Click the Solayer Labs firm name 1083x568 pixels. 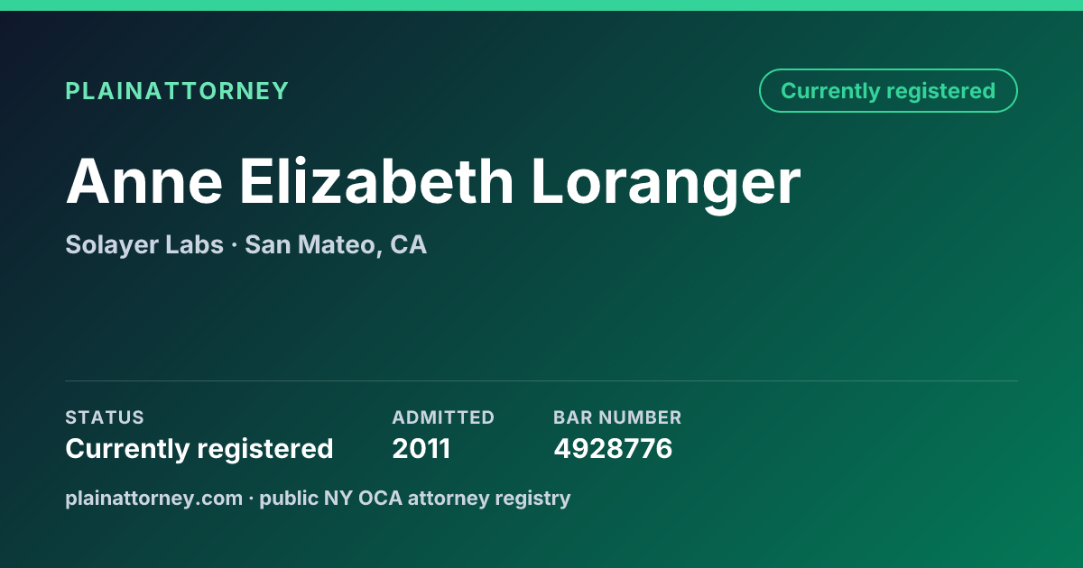pyautogui.click(x=144, y=244)
